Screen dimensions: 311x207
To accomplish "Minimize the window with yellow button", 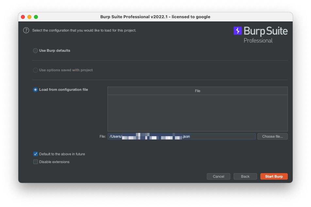I will click(x=29, y=17).
